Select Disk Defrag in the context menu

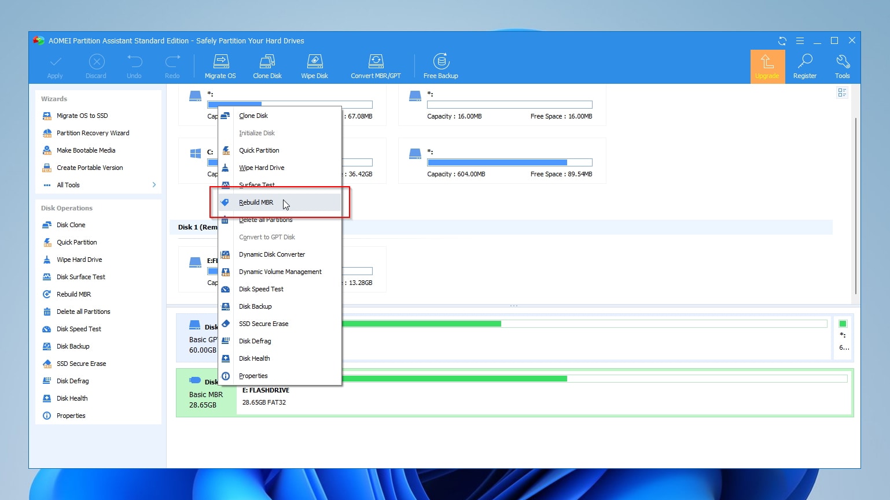(x=279, y=341)
